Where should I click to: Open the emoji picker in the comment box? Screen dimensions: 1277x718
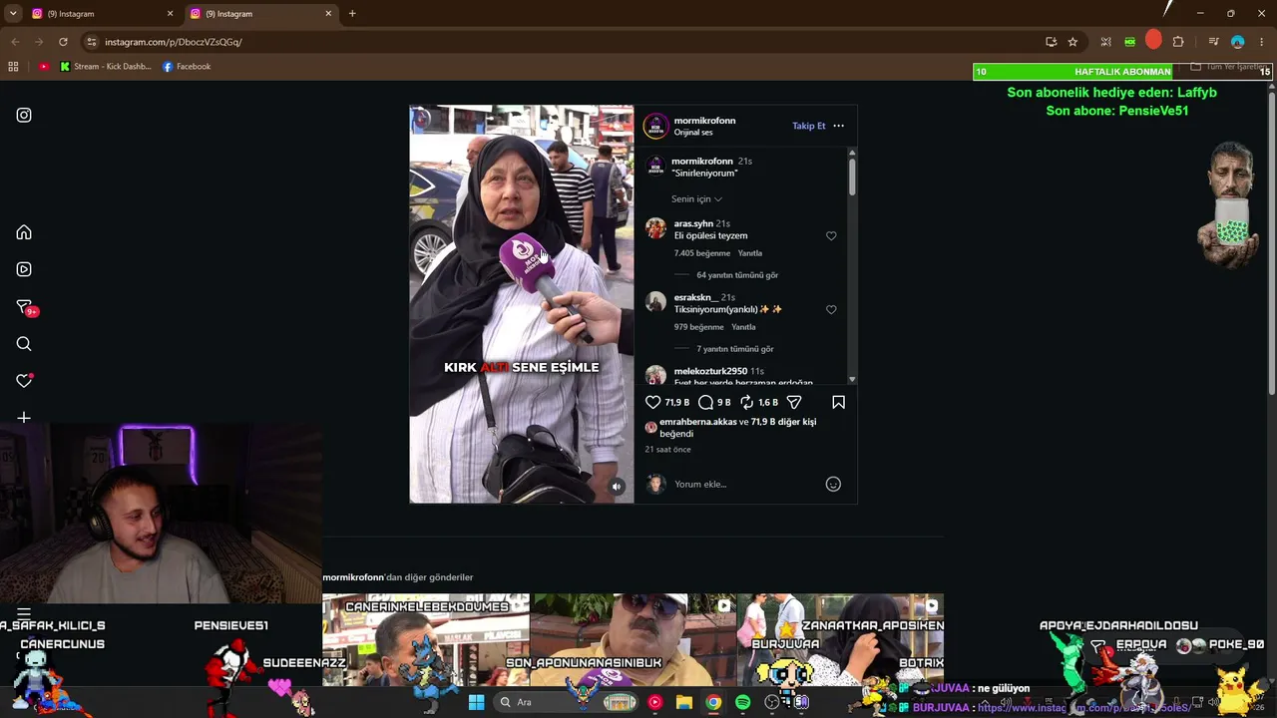(x=833, y=485)
